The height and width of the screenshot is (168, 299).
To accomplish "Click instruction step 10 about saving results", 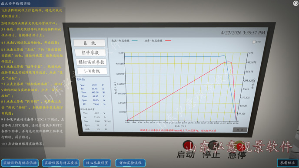I will tap(23, 144).
